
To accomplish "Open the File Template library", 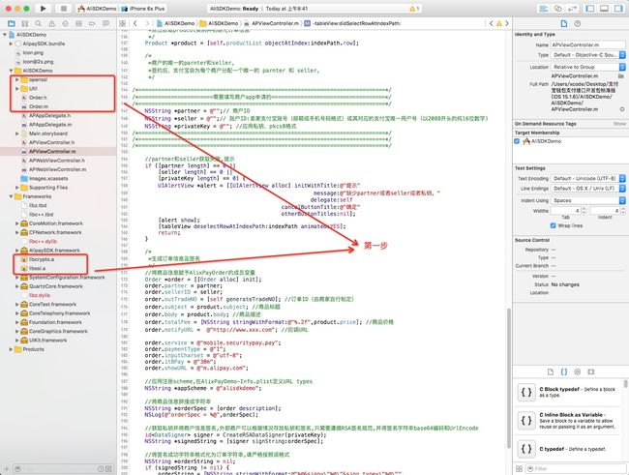I will pos(551,371).
